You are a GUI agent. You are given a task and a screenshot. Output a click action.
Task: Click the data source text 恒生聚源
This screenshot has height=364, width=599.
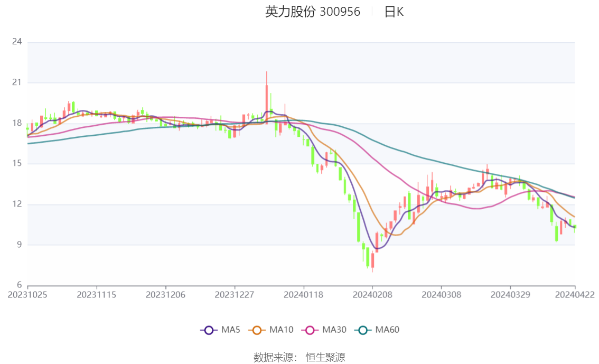tap(325, 358)
